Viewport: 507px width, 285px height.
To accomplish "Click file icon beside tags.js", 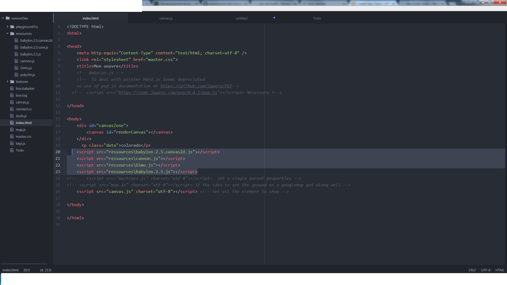I will pos(12,143).
